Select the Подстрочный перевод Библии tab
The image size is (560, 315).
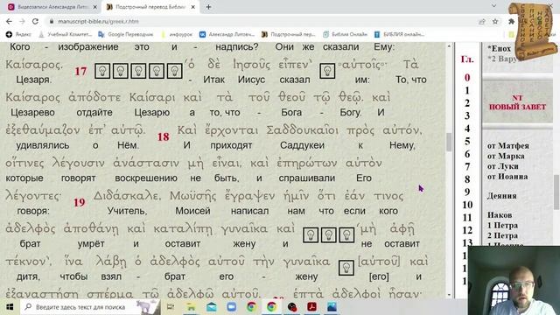pyautogui.click(x=150, y=7)
